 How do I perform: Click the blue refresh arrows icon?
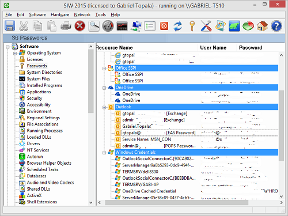pos(178,26)
